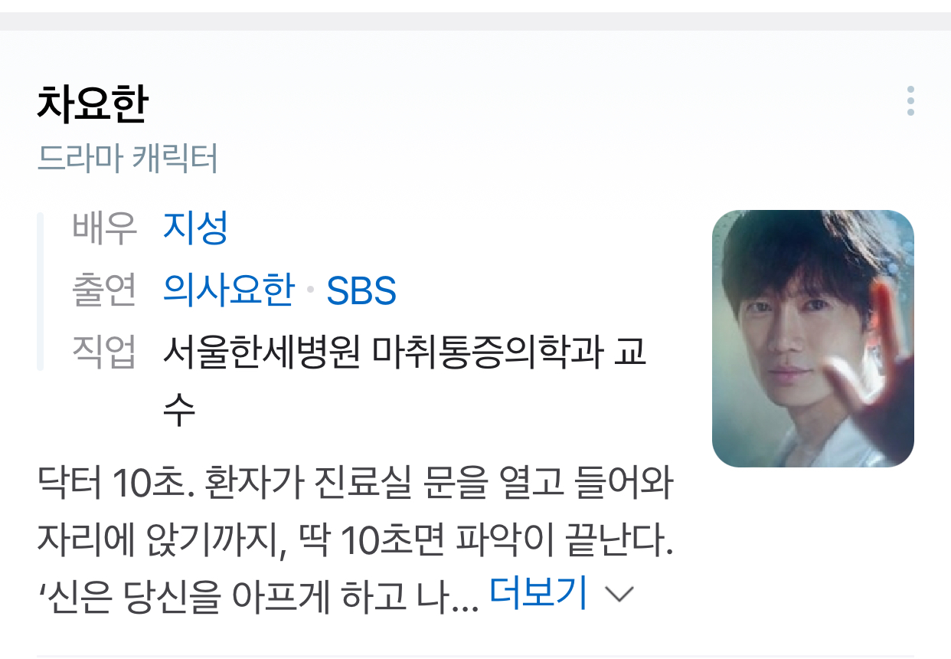The image size is (951, 659).
Task: Open the drama link 의사요한
Action: [x=228, y=290]
